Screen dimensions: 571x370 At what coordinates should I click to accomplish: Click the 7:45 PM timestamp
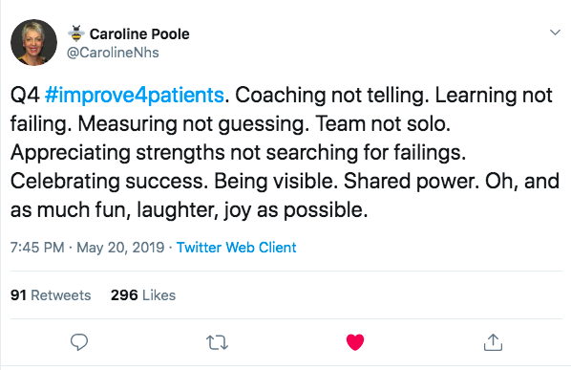point(37,248)
